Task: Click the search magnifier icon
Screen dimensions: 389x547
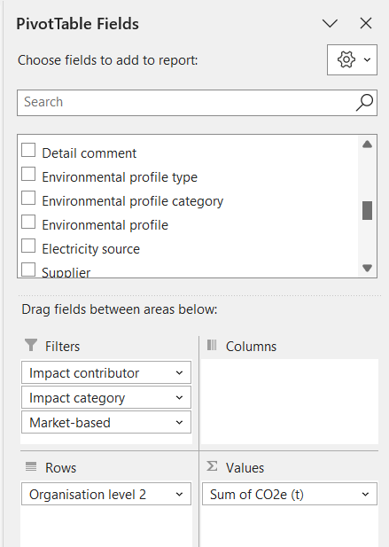Action: click(364, 103)
